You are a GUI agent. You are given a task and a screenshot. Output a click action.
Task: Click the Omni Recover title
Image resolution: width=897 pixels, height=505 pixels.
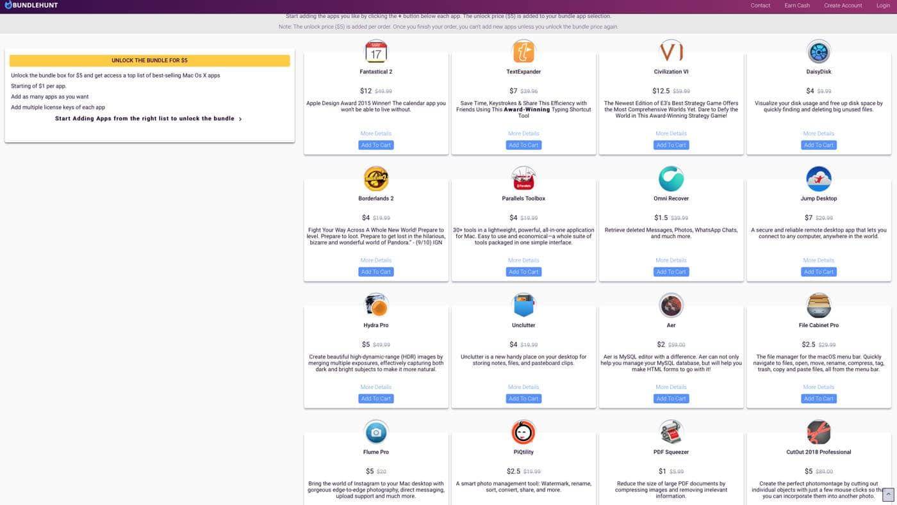tap(671, 198)
